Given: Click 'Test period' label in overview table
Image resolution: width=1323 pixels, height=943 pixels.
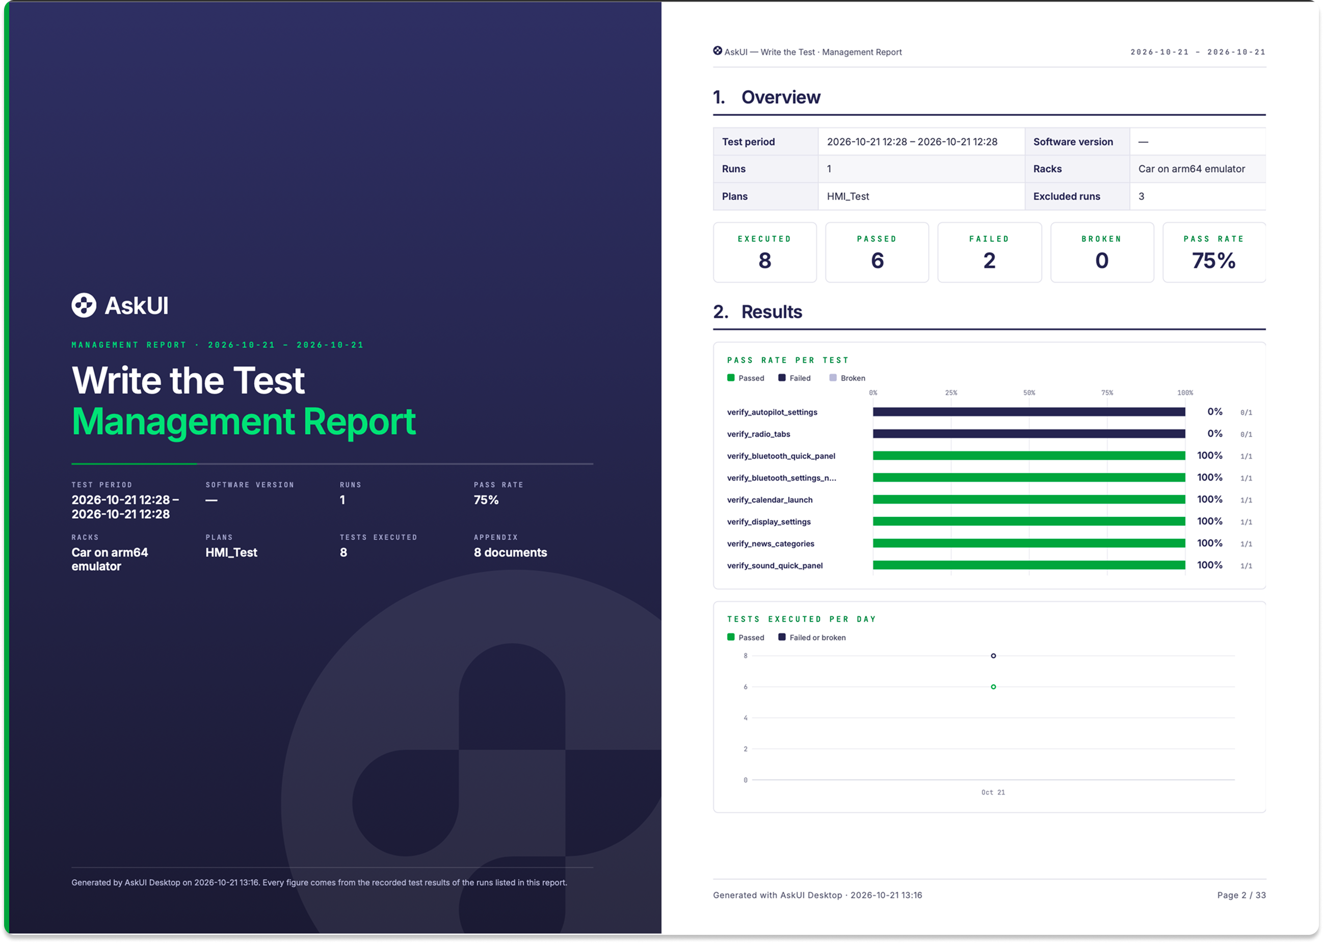Looking at the screenshot, I should (x=748, y=142).
